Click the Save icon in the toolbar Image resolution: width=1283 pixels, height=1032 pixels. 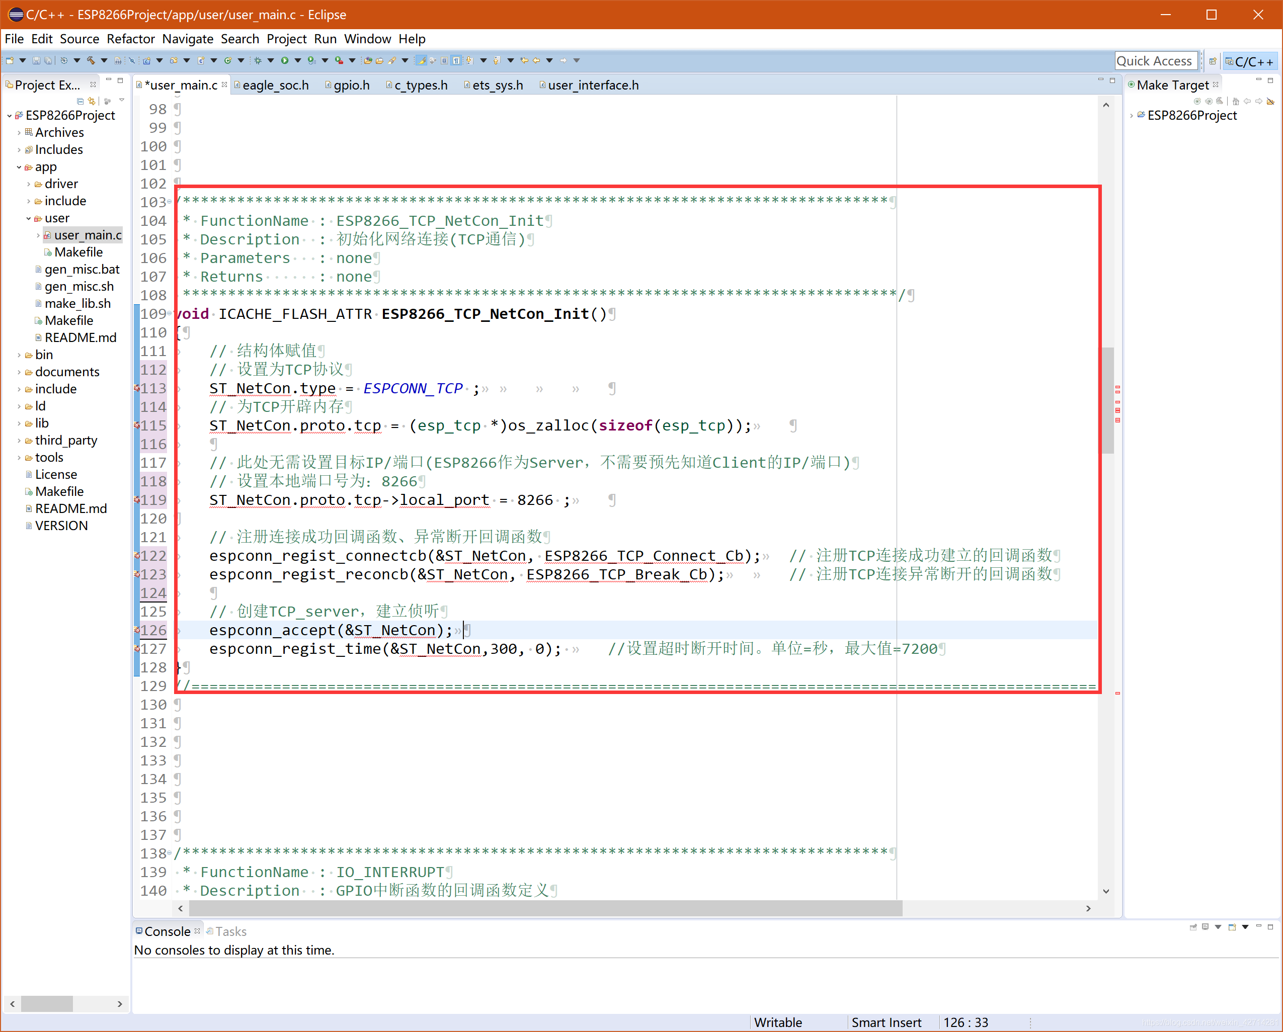pos(36,61)
